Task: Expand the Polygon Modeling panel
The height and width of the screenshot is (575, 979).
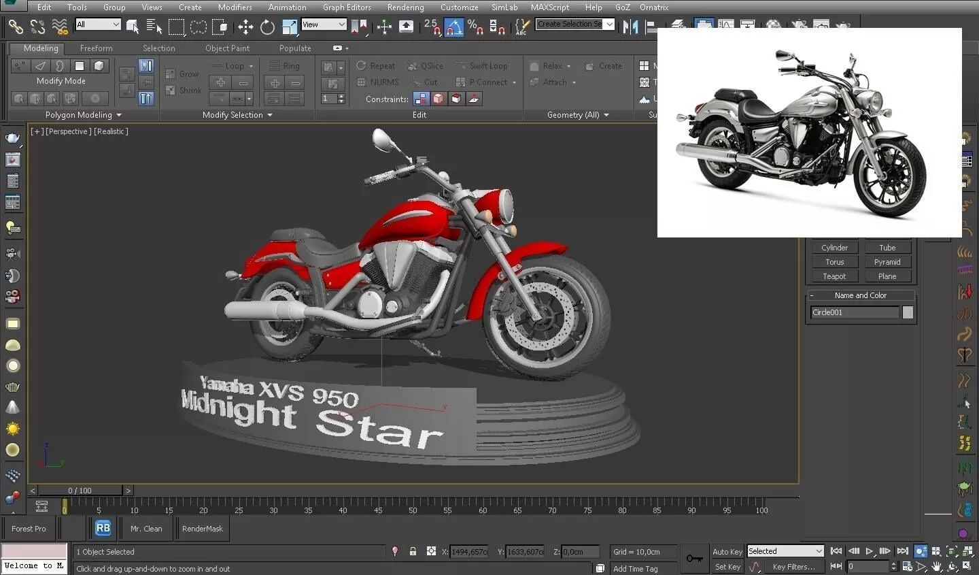Action: click(84, 115)
